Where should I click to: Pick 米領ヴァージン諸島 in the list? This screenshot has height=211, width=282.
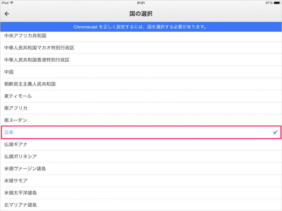[25, 169]
